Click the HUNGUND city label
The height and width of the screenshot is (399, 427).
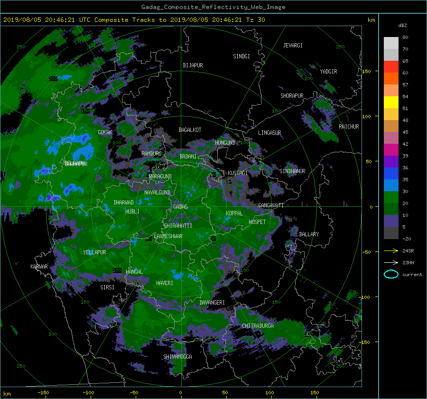pyautogui.click(x=225, y=143)
